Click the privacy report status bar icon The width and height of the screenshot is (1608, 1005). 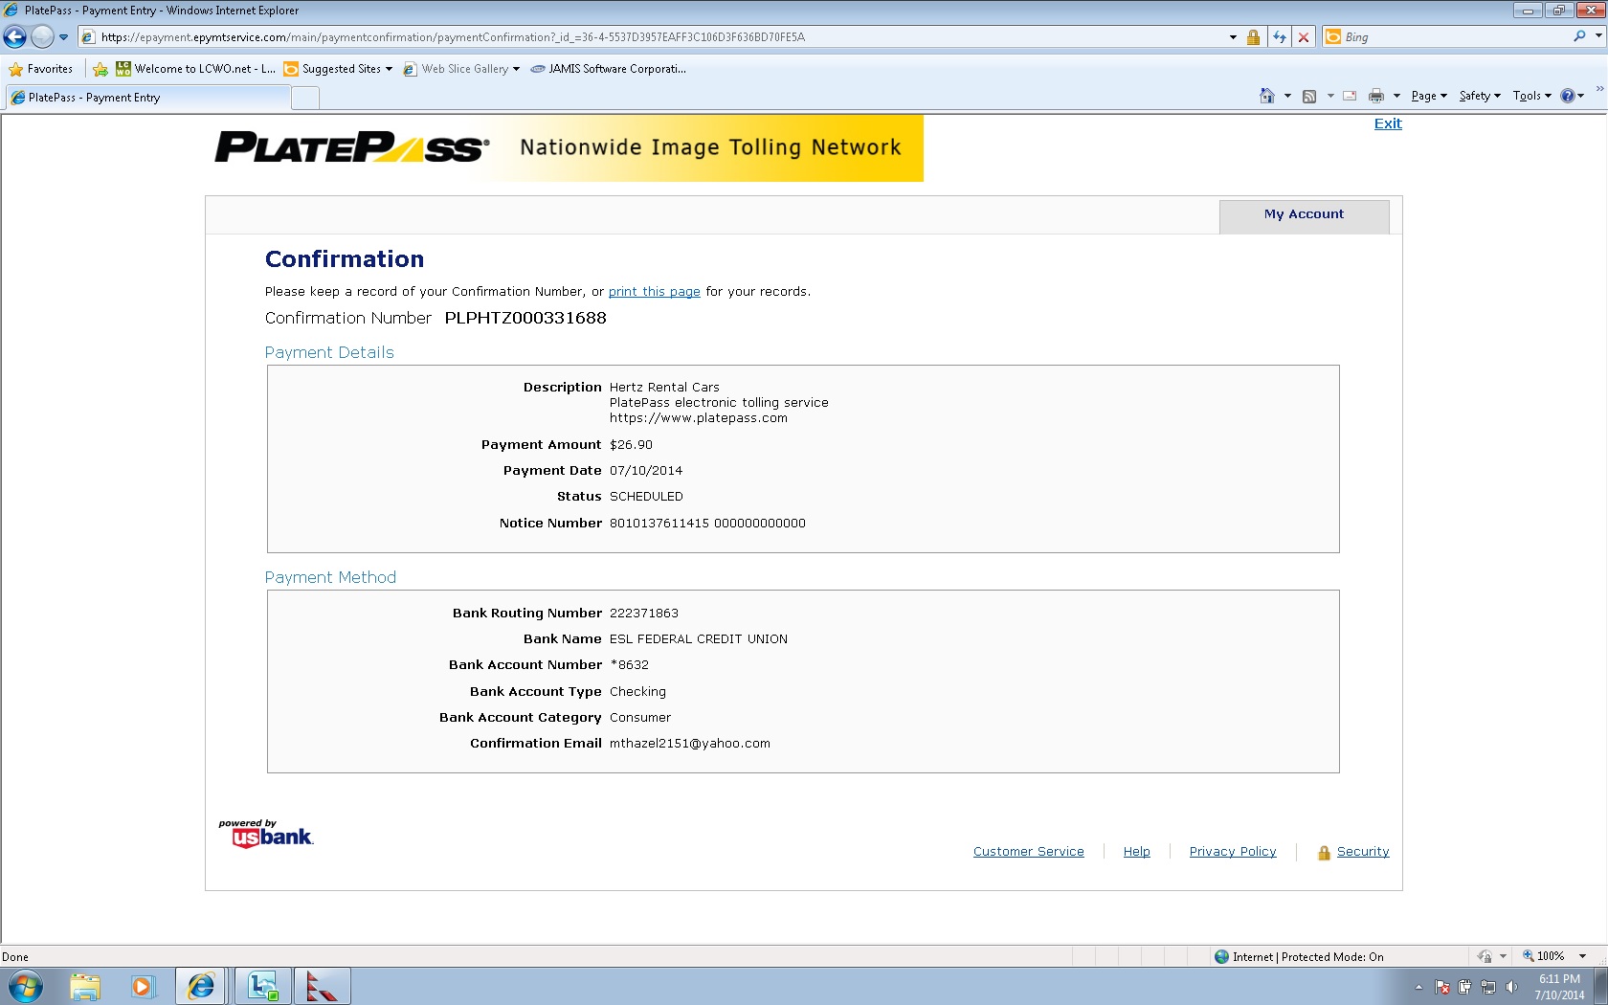[1485, 957]
